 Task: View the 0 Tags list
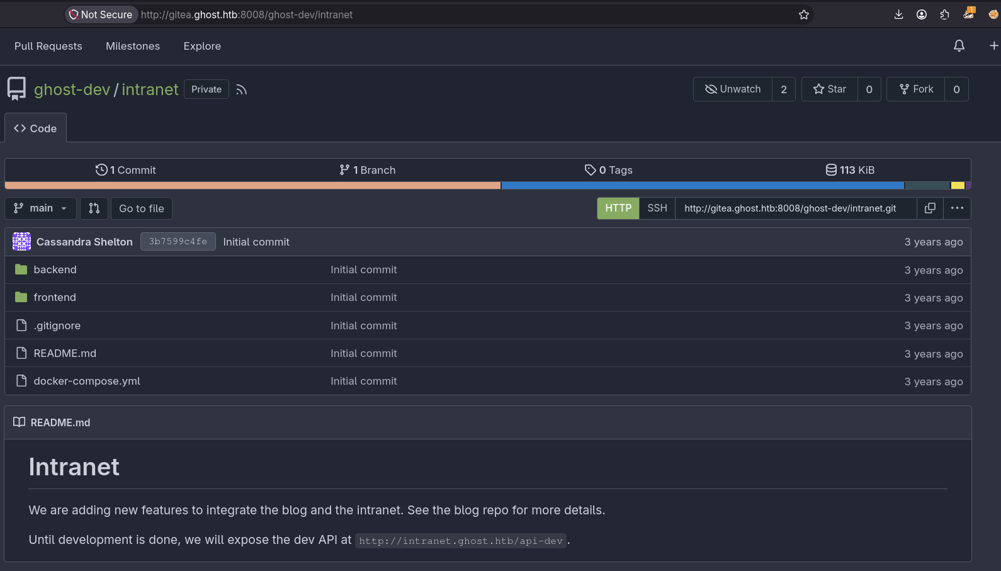pyautogui.click(x=609, y=170)
